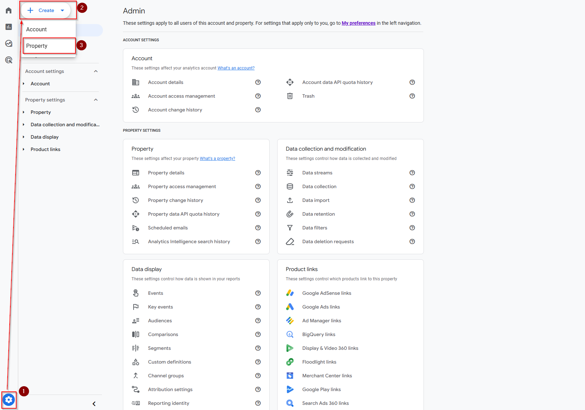Screen dimensions: 585x410
Task: Open Property change history
Action: 175,200
